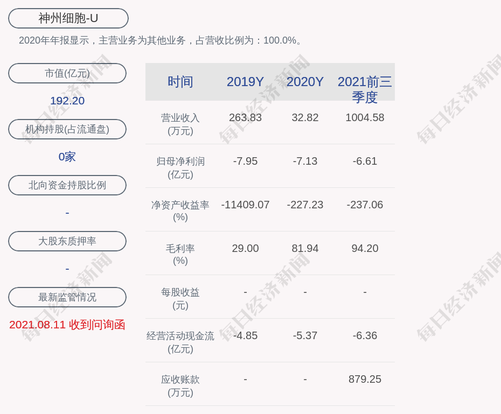Select net profit value -6.61
This screenshot has width=501, height=414.
point(365,161)
